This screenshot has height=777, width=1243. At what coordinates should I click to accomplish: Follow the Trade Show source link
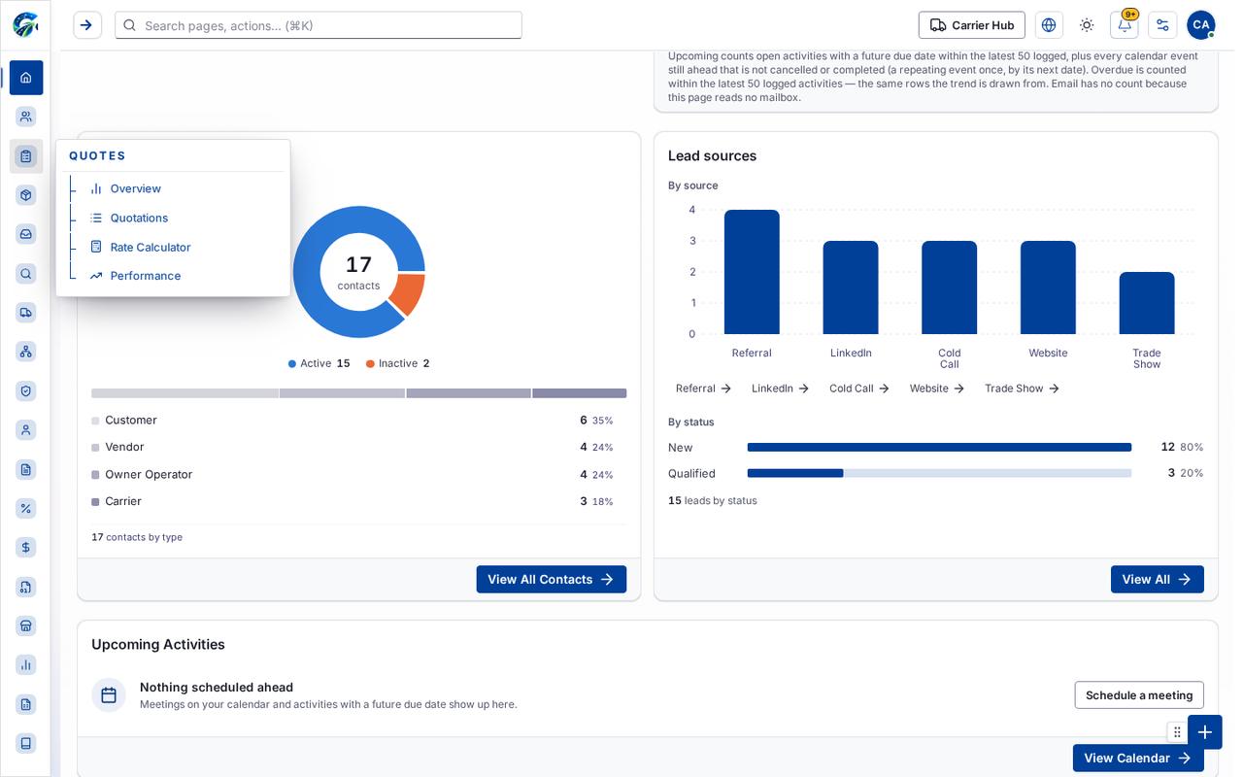click(1022, 388)
